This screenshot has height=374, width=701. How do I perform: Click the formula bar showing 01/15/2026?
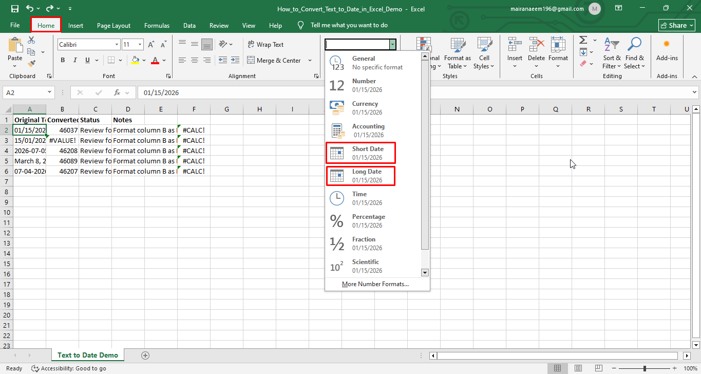click(x=413, y=92)
